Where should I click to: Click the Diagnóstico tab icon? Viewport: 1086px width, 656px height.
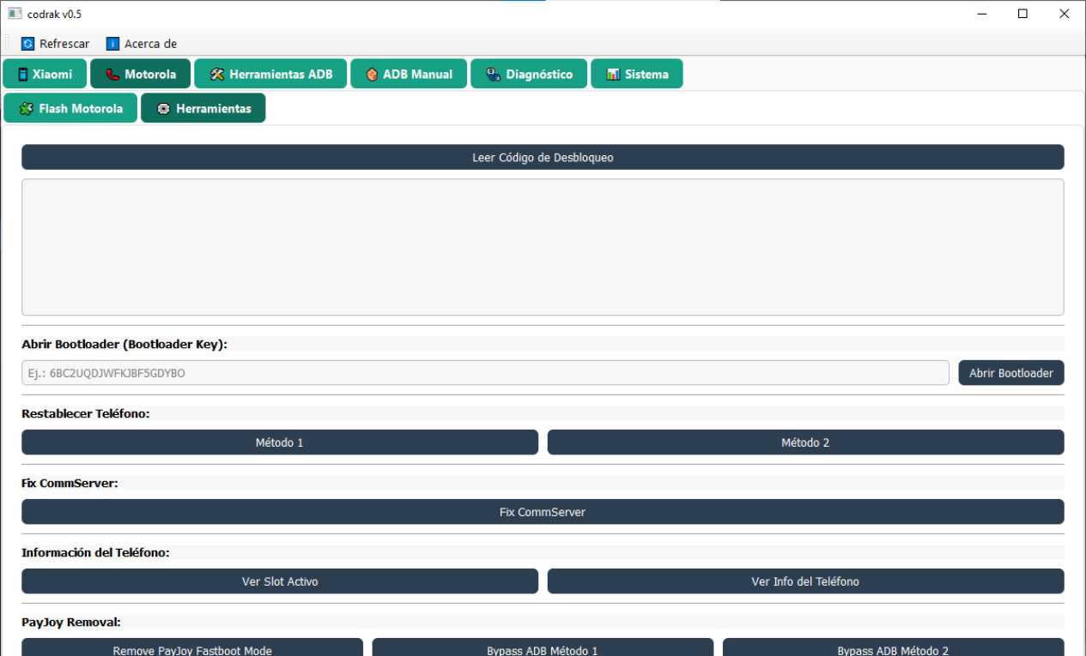click(x=492, y=74)
